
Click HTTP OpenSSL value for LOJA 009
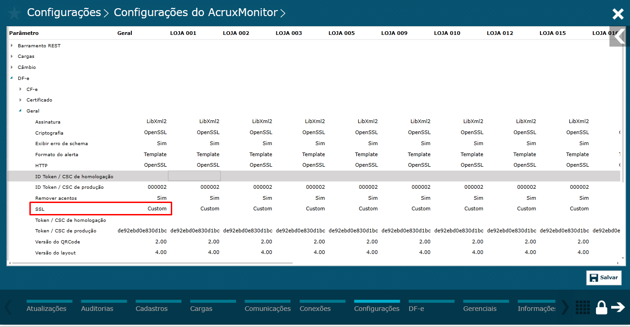pyautogui.click(x=419, y=165)
